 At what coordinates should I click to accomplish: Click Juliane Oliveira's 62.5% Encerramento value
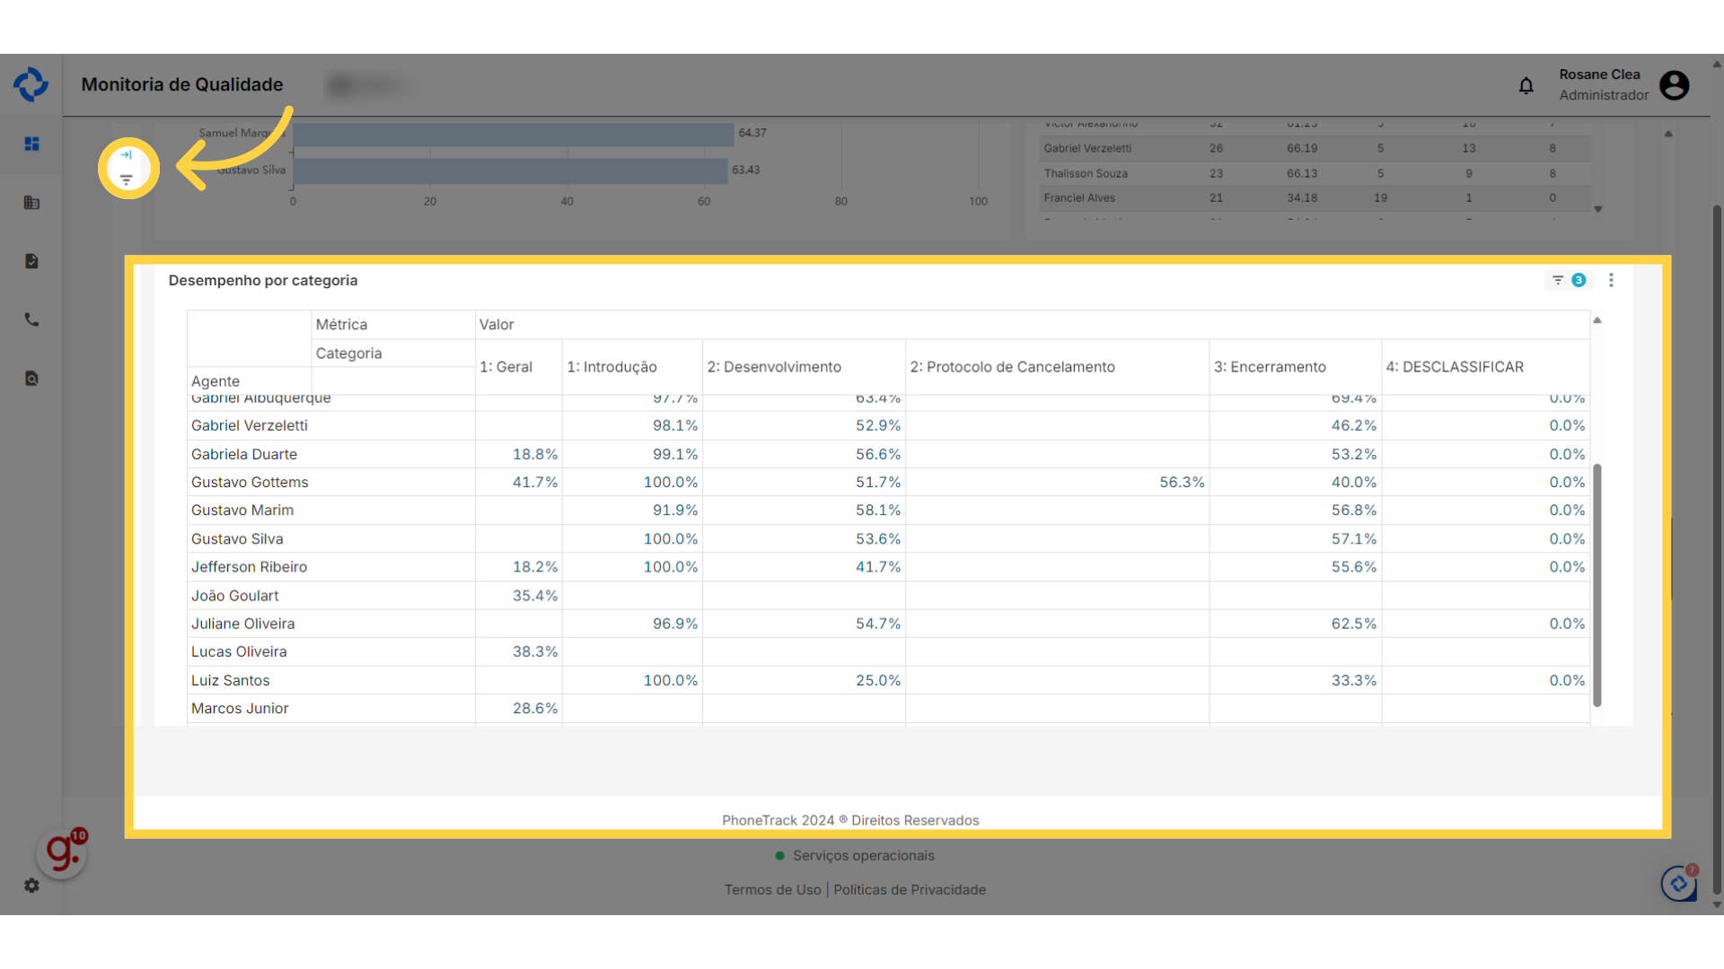pyautogui.click(x=1354, y=623)
